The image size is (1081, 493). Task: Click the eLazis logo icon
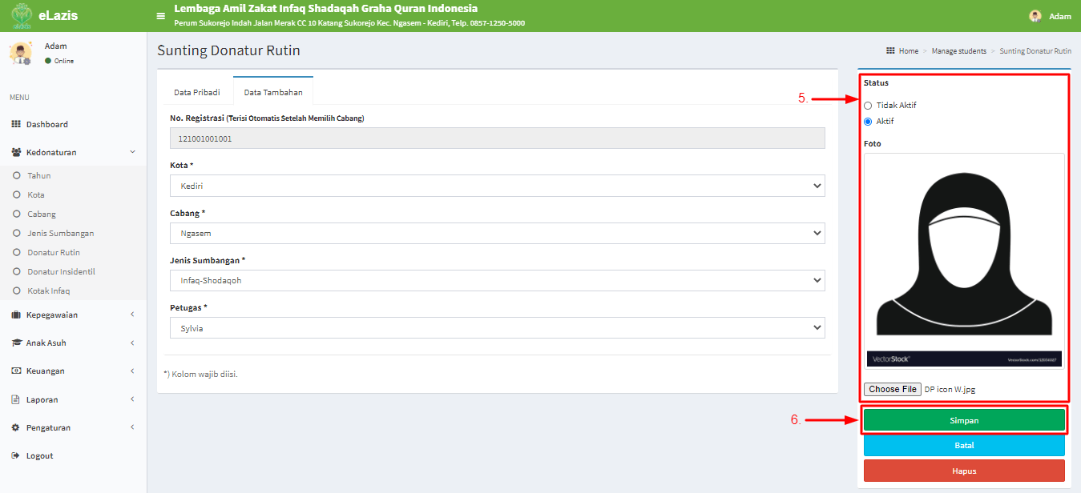click(x=22, y=16)
